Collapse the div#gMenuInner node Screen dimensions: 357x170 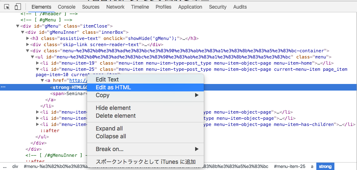point(23,32)
